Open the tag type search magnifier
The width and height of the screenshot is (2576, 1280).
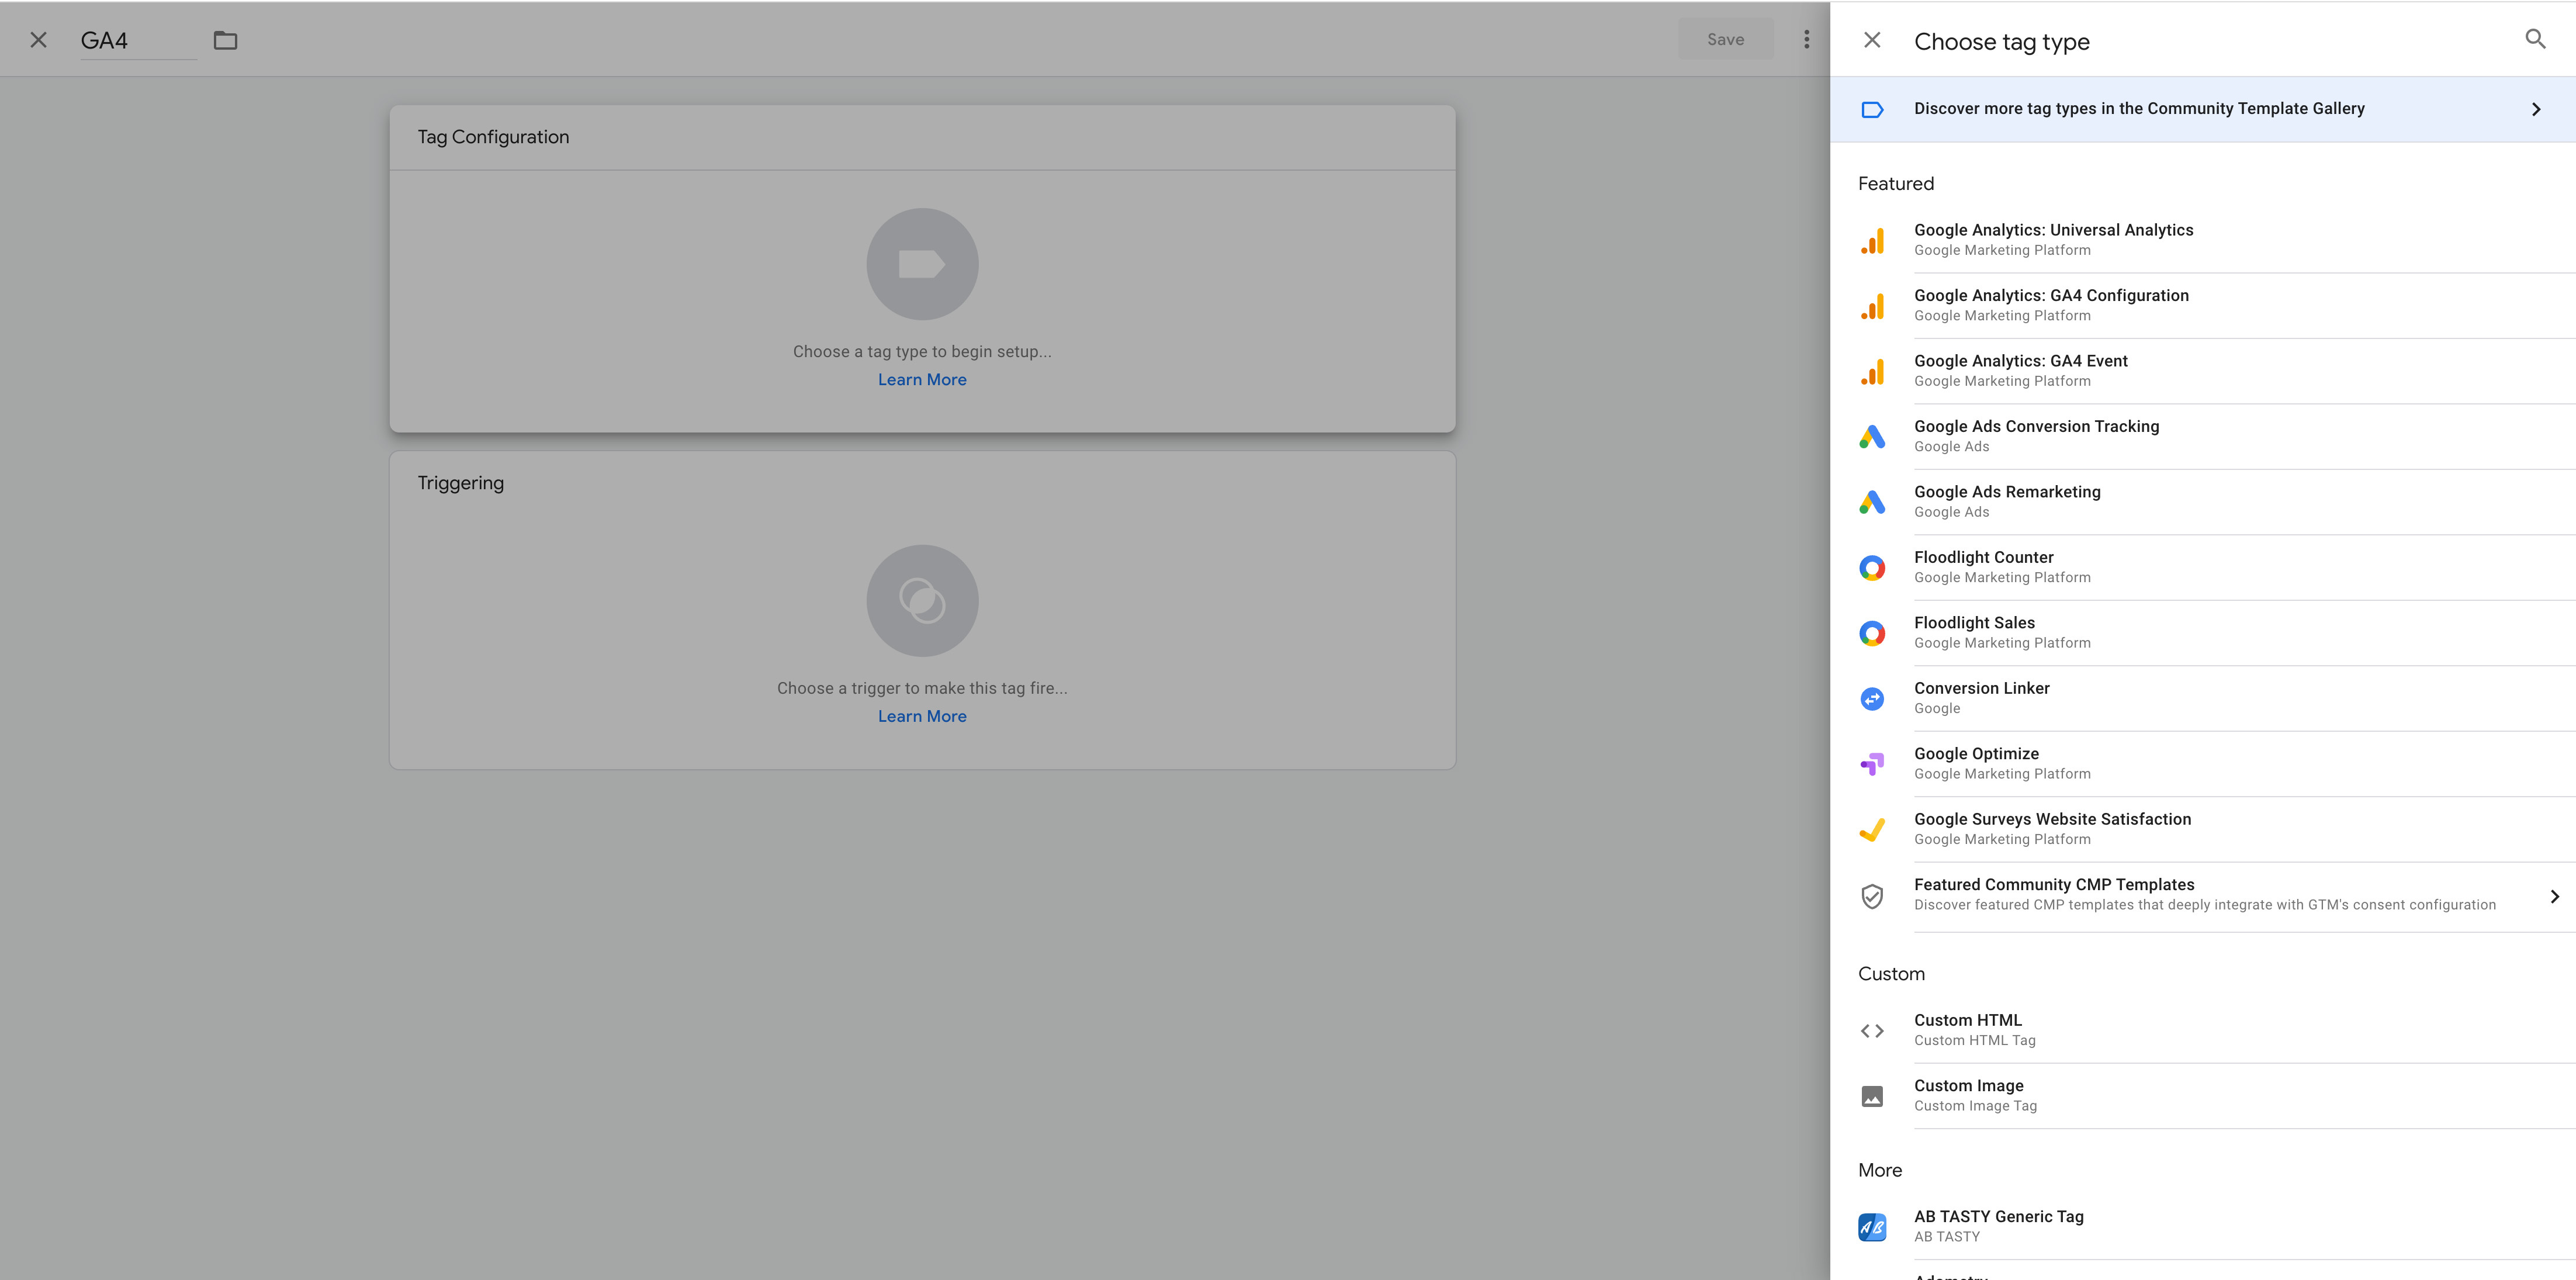[2535, 39]
